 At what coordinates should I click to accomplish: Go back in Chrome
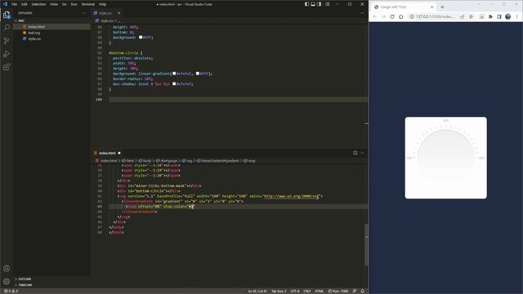pos(375,16)
